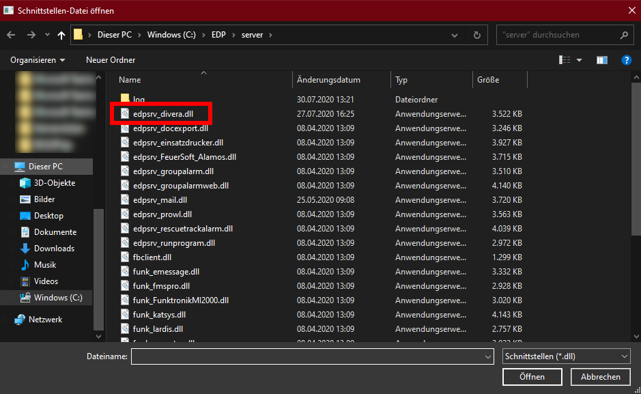Screen dimensions: 641x394
Task: Close the Schnittstellen-Datei öffnen dialog
Action: (631, 11)
